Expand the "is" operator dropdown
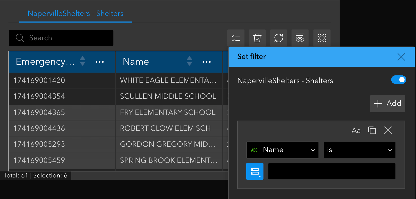 359,150
